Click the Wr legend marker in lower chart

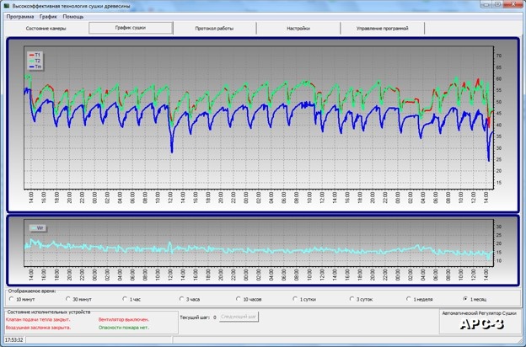(35, 227)
